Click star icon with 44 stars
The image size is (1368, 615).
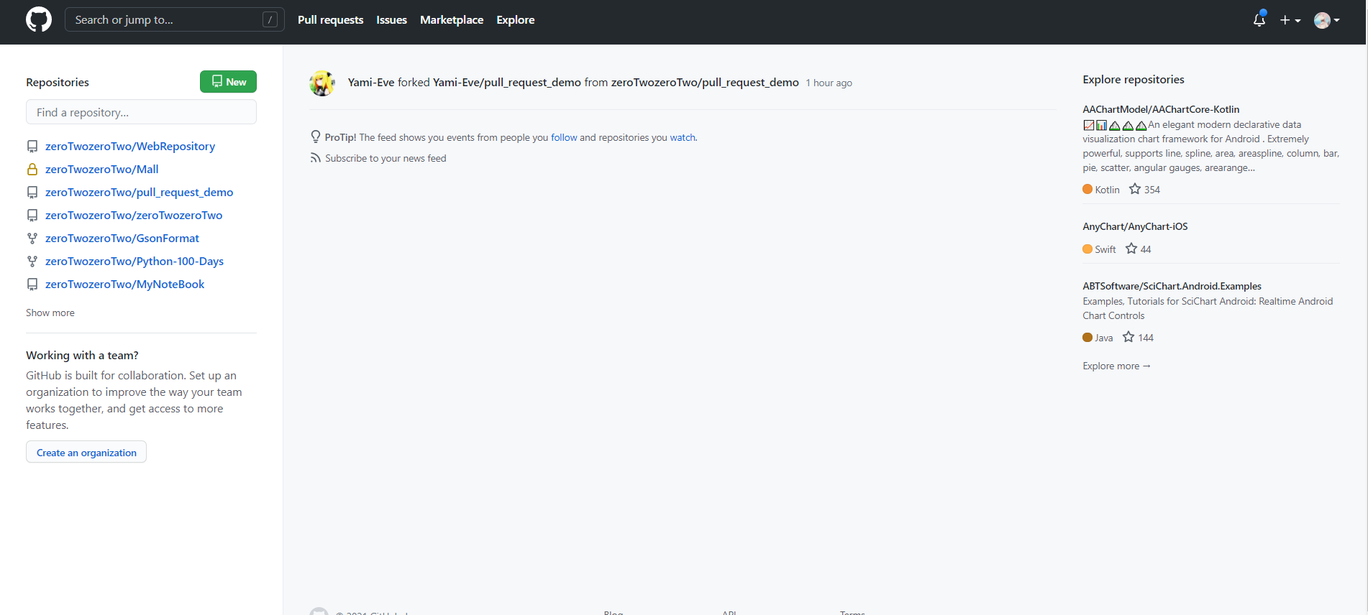pos(1131,249)
